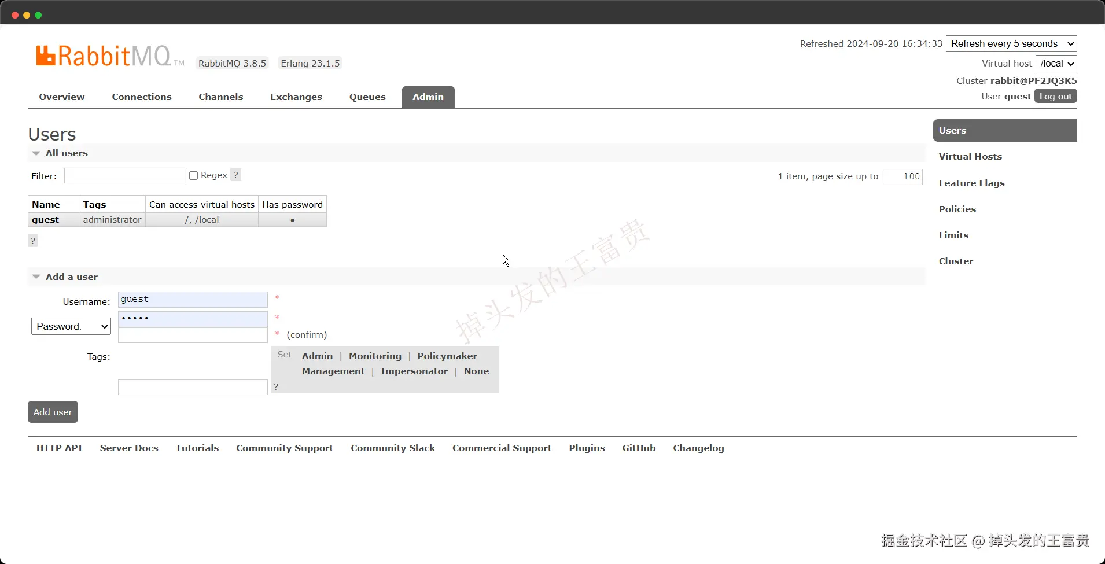Open the Regex filter help question mark
Viewport: 1105px width, 564px height.
tap(235, 175)
